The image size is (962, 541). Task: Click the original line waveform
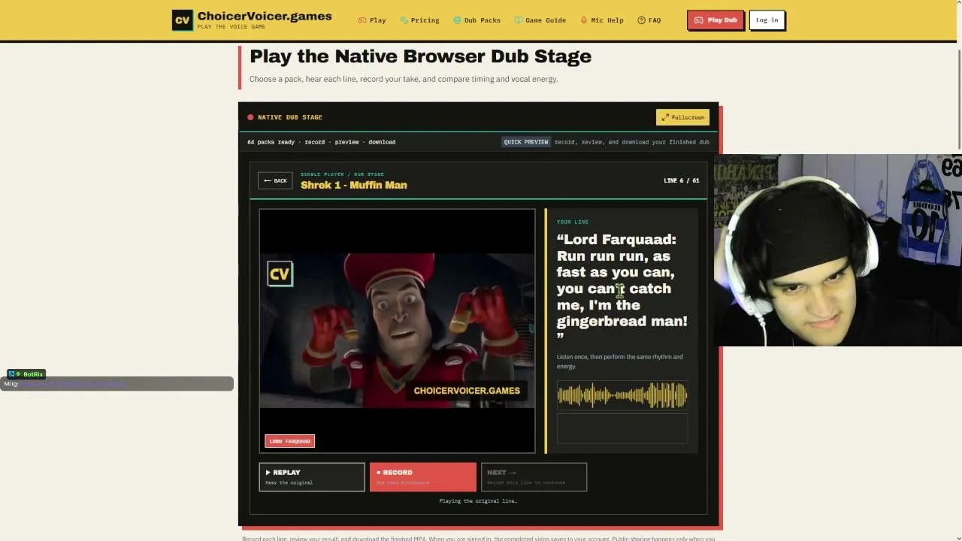(622, 395)
